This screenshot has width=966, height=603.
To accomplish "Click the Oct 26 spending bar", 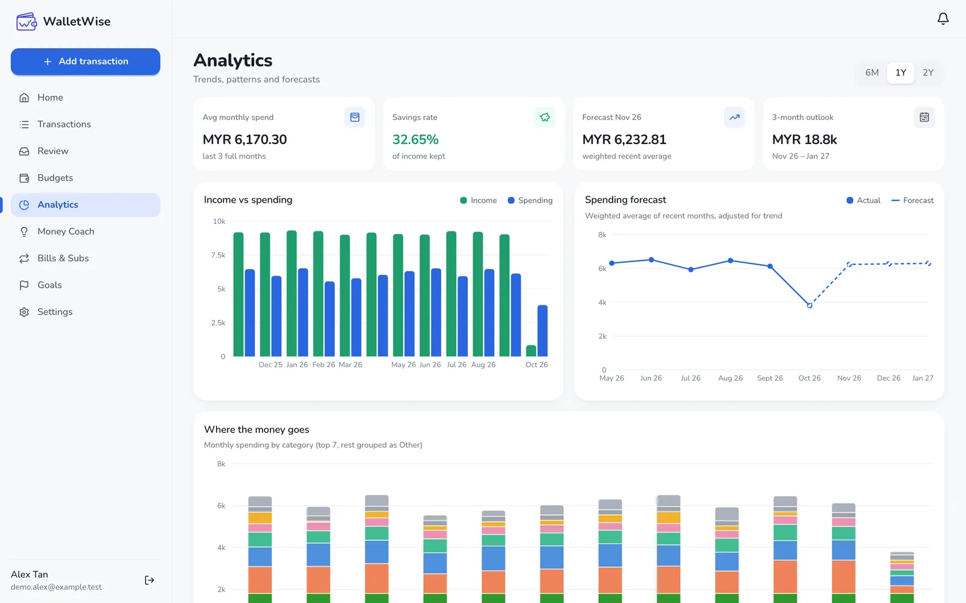I will [x=543, y=330].
